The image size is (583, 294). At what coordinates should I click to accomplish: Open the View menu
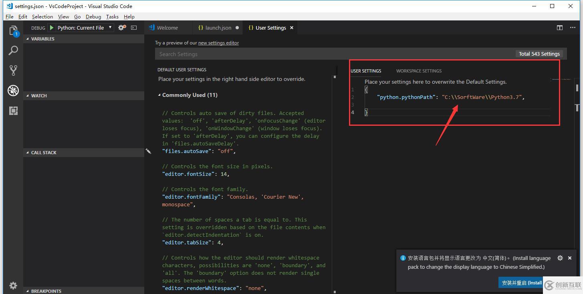click(x=63, y=16)
